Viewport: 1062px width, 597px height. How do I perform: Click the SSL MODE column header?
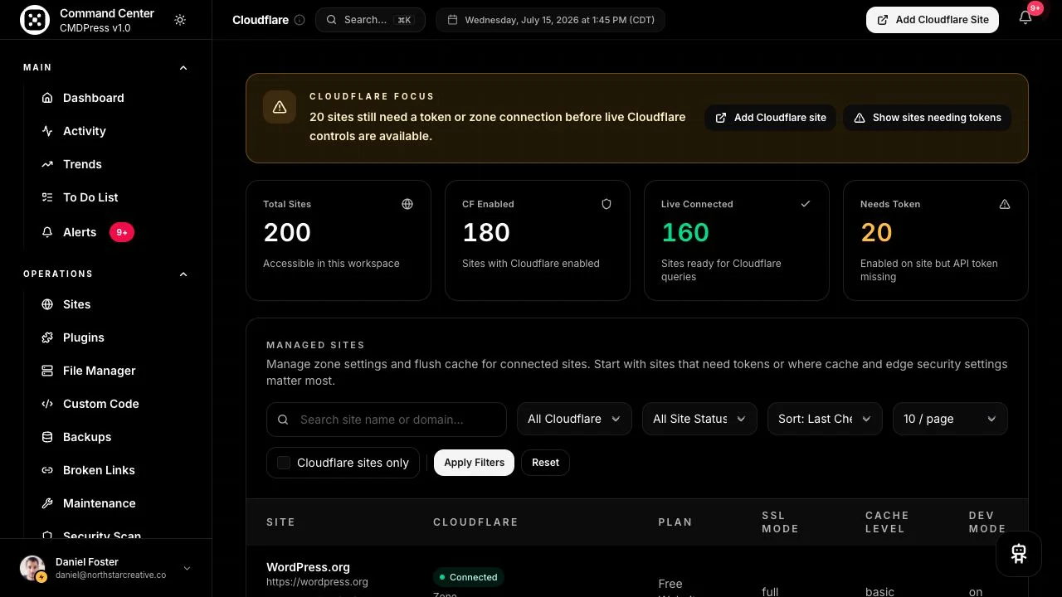tap(780, 522)
